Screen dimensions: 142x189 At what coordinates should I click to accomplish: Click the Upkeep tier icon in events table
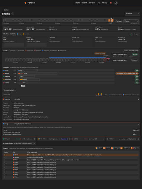pos(14,157)
